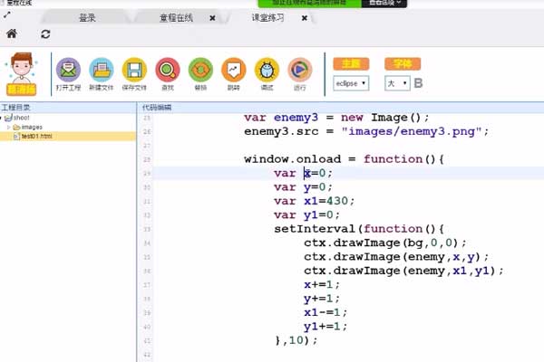544x362 pixels.
Task: Switch to the 登录 tab
Action: 87,17
